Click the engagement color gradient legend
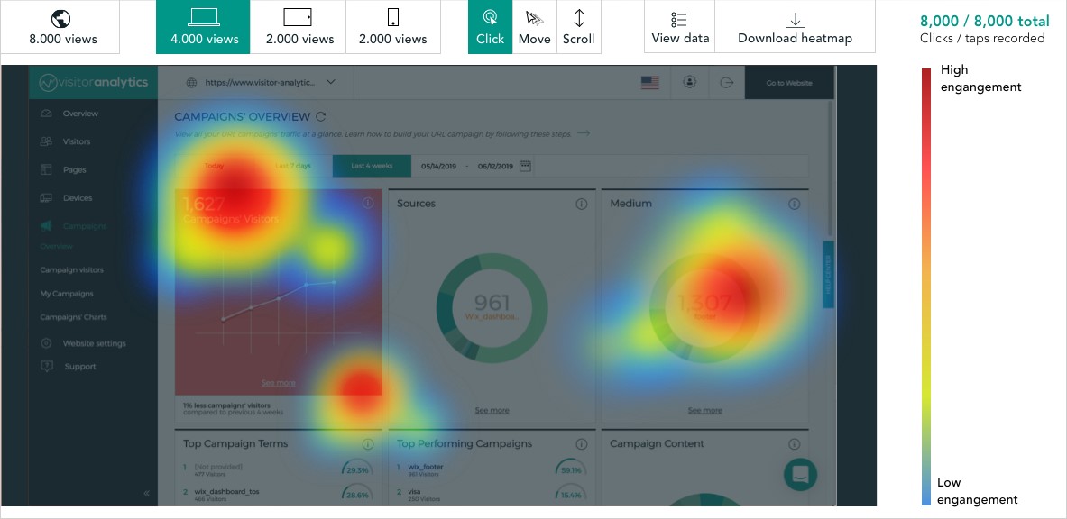 tap(926, 287)
